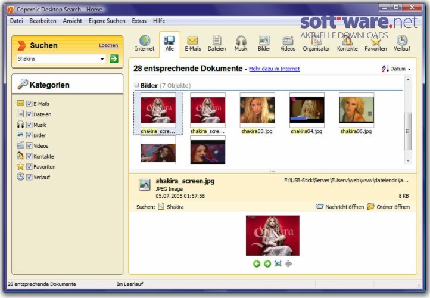The width and height of the screenshot is (430, 298).
Task: Click the Löschen link
Action: click(x=108, y=45)
